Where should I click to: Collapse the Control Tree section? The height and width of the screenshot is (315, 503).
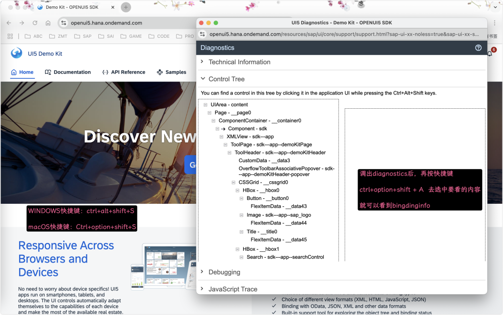point(226,79)
